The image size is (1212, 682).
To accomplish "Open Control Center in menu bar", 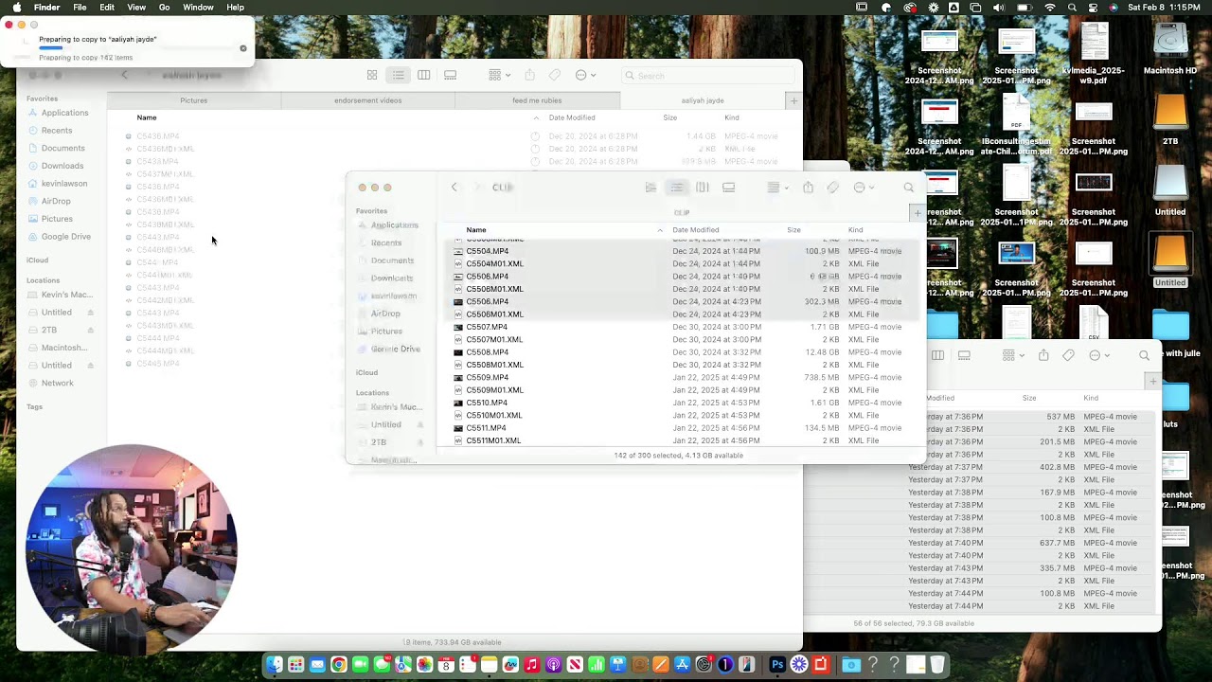I will pos(1093,8).
